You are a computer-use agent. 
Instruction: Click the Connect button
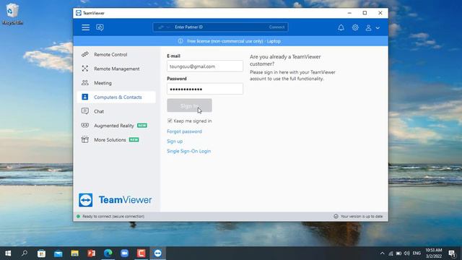coord(276,27)
